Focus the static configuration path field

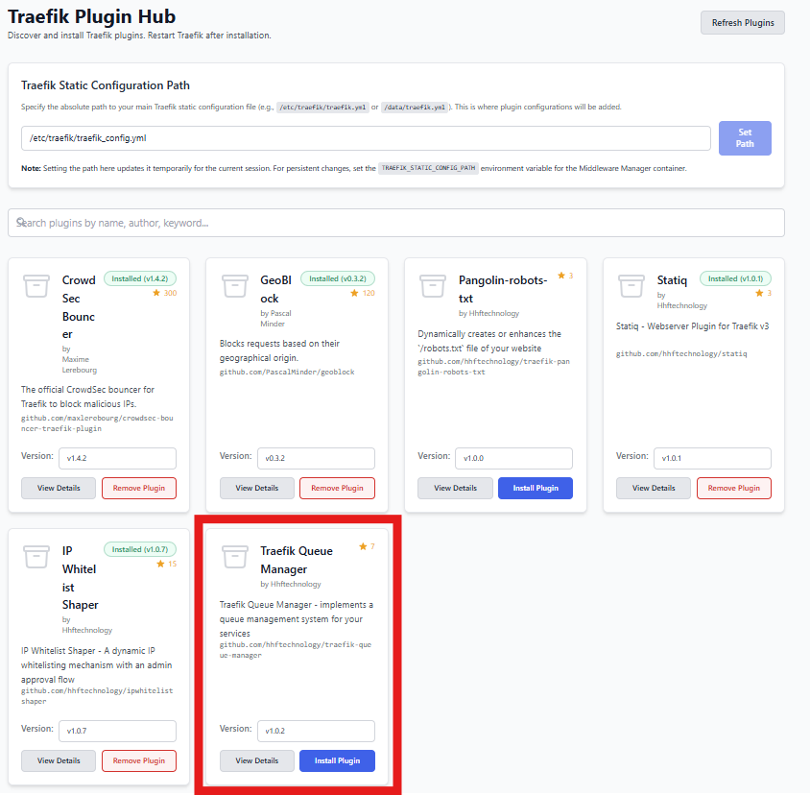[366, 138]
